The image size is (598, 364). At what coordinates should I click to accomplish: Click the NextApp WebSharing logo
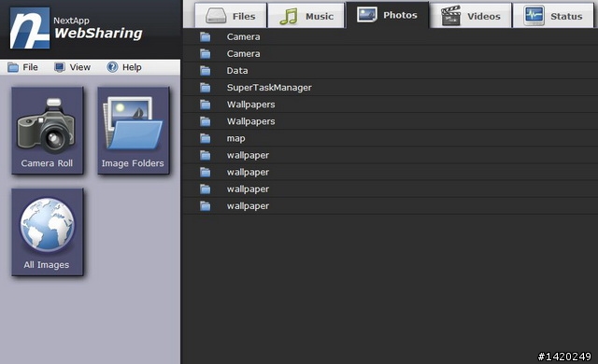tap(77, 28)
